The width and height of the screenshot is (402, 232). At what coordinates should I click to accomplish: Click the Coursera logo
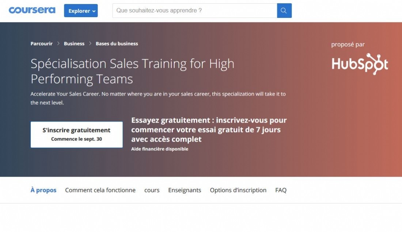coord(32,10)
